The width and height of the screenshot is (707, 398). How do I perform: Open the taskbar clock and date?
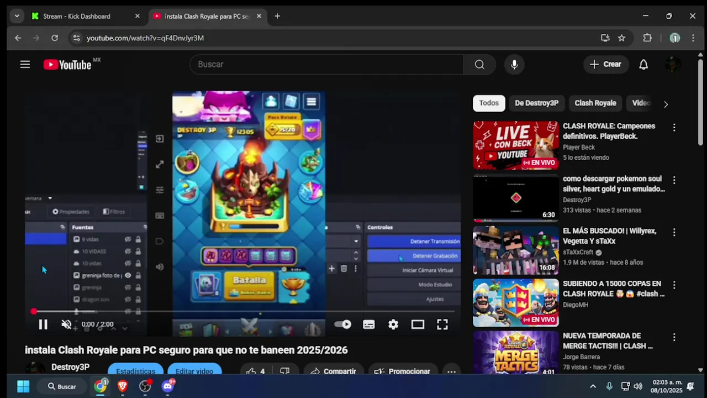coord(667,386)
